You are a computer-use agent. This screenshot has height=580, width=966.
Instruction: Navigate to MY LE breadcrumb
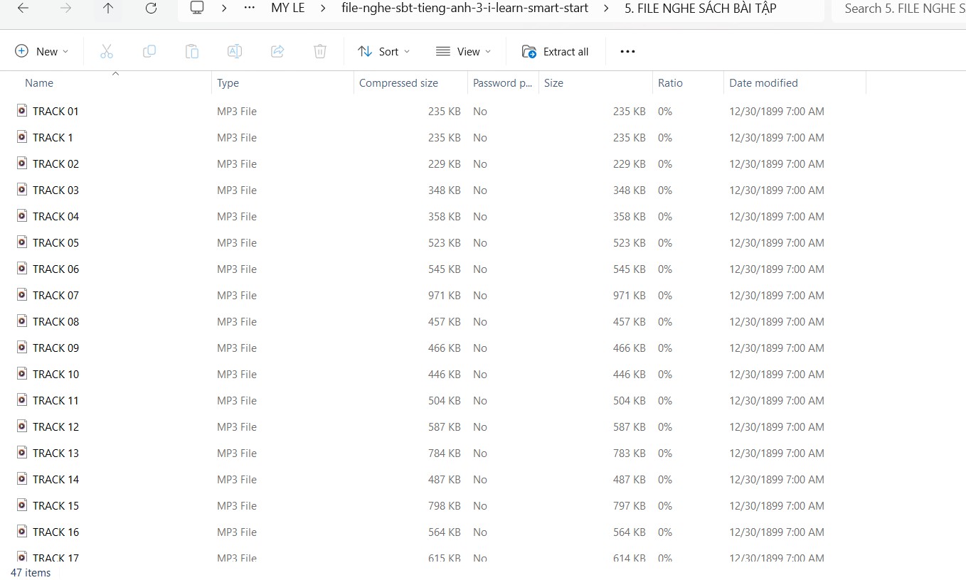pyautogui.click(x=287, y=9)
